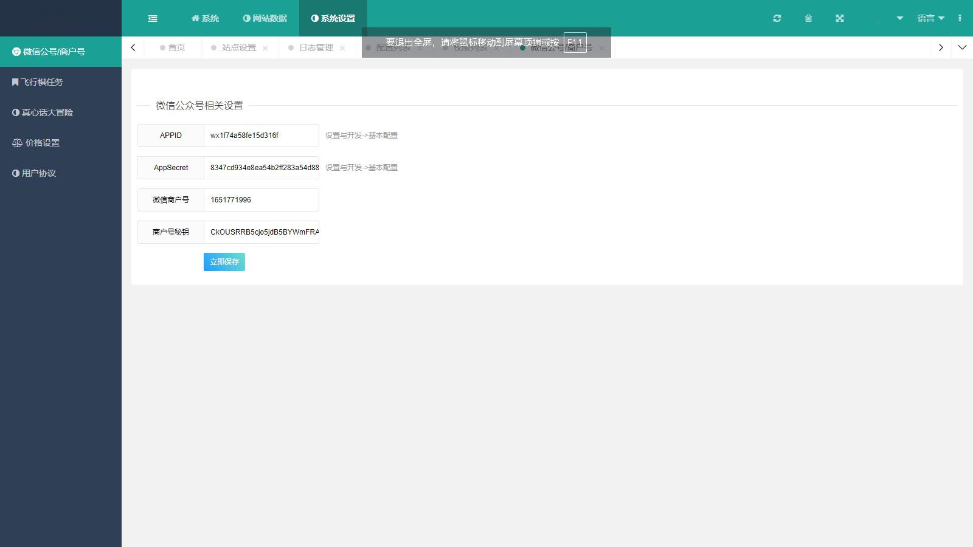Shift page tabs right with the right arrow
The width and height of the screenshot is (973, 547).
pos(941,47)
